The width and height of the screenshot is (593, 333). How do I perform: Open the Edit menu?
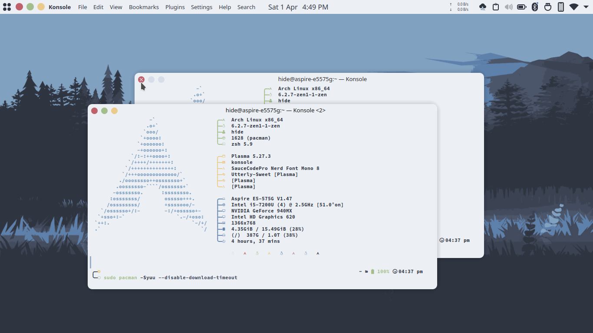99,7
